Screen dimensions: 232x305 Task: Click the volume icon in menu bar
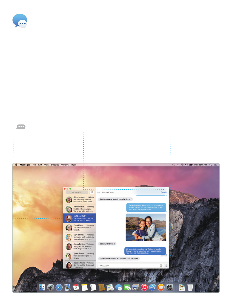click(x=186, y=165)
